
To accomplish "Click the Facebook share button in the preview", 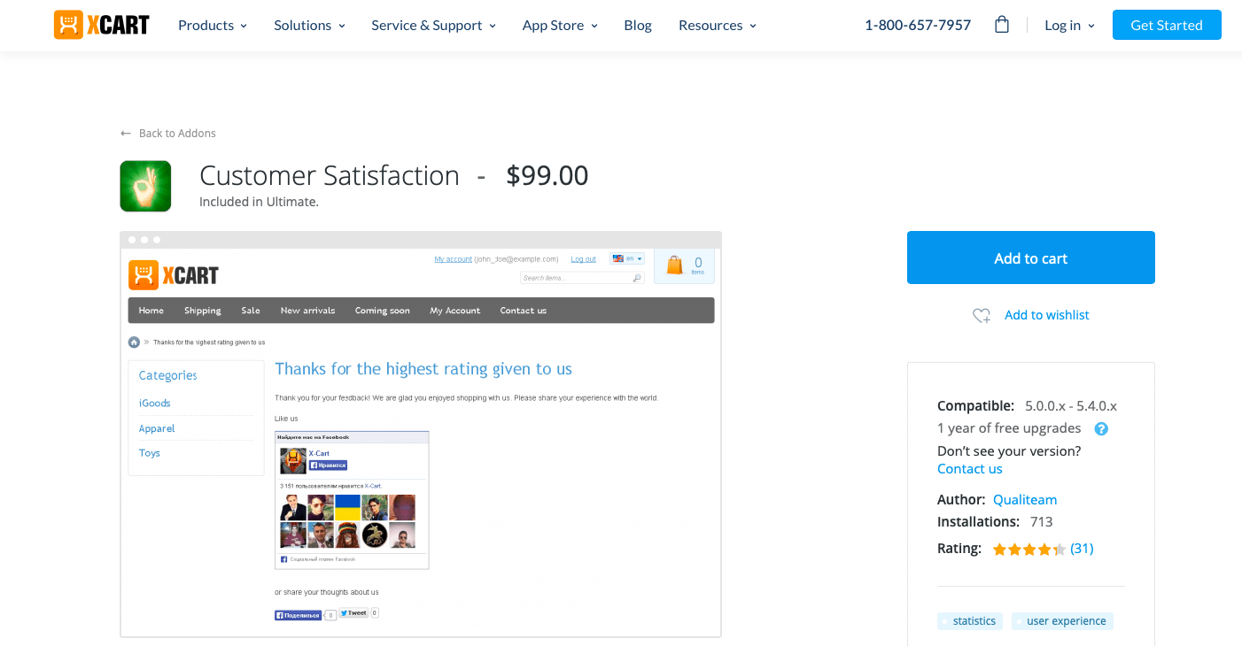I will coord(298,612).
